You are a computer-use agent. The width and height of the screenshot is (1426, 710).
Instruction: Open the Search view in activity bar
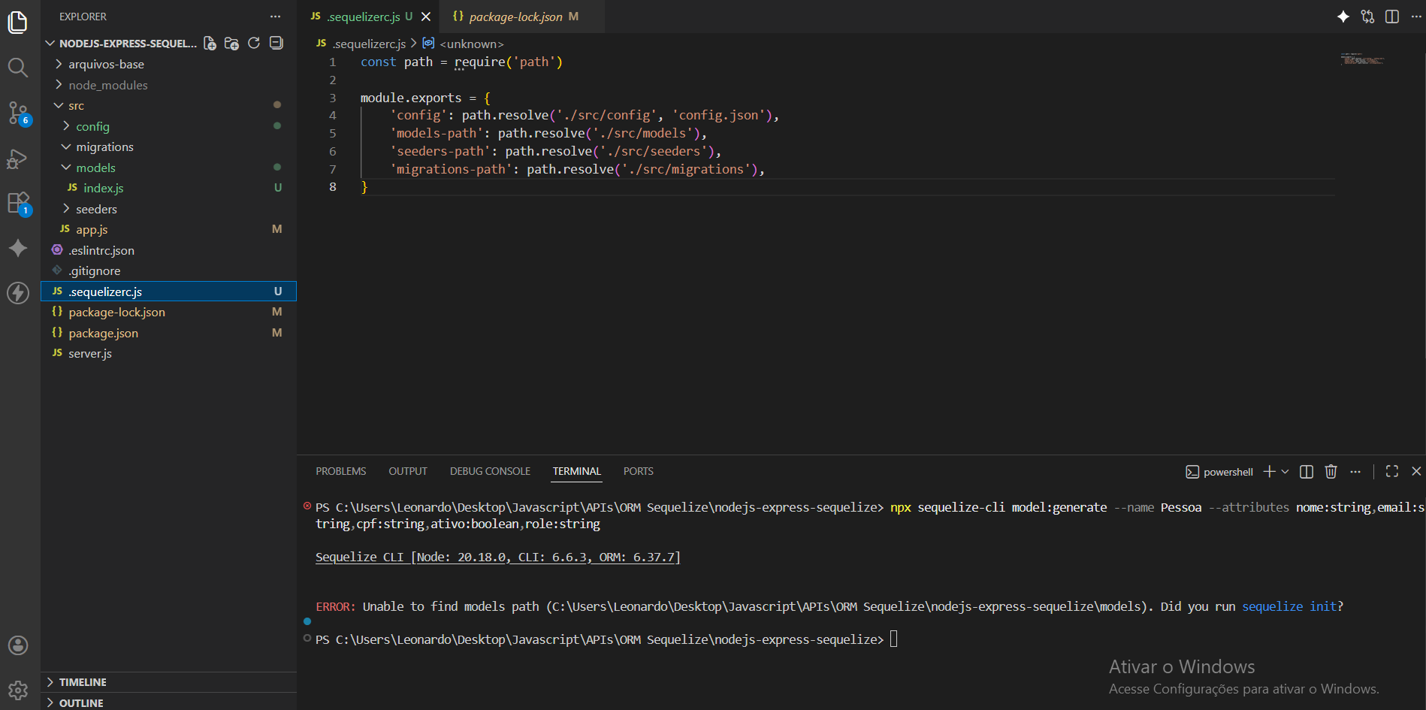tap(18, 68)
